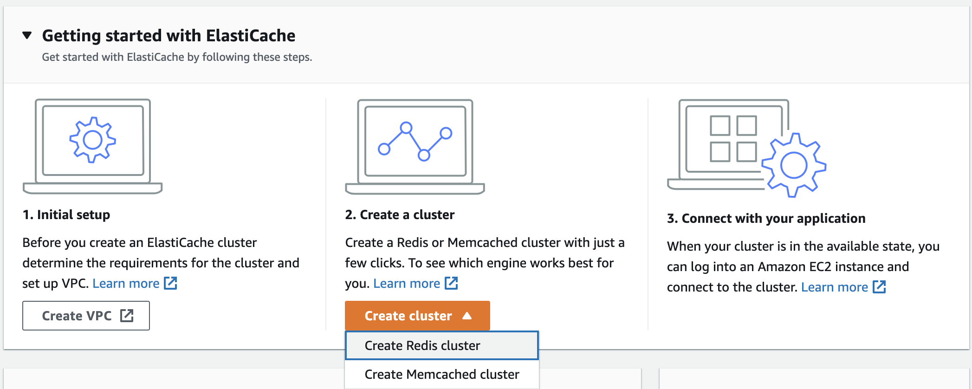
Task: Click the 1. Initial setup heading
Action: [x=66, y=214]
